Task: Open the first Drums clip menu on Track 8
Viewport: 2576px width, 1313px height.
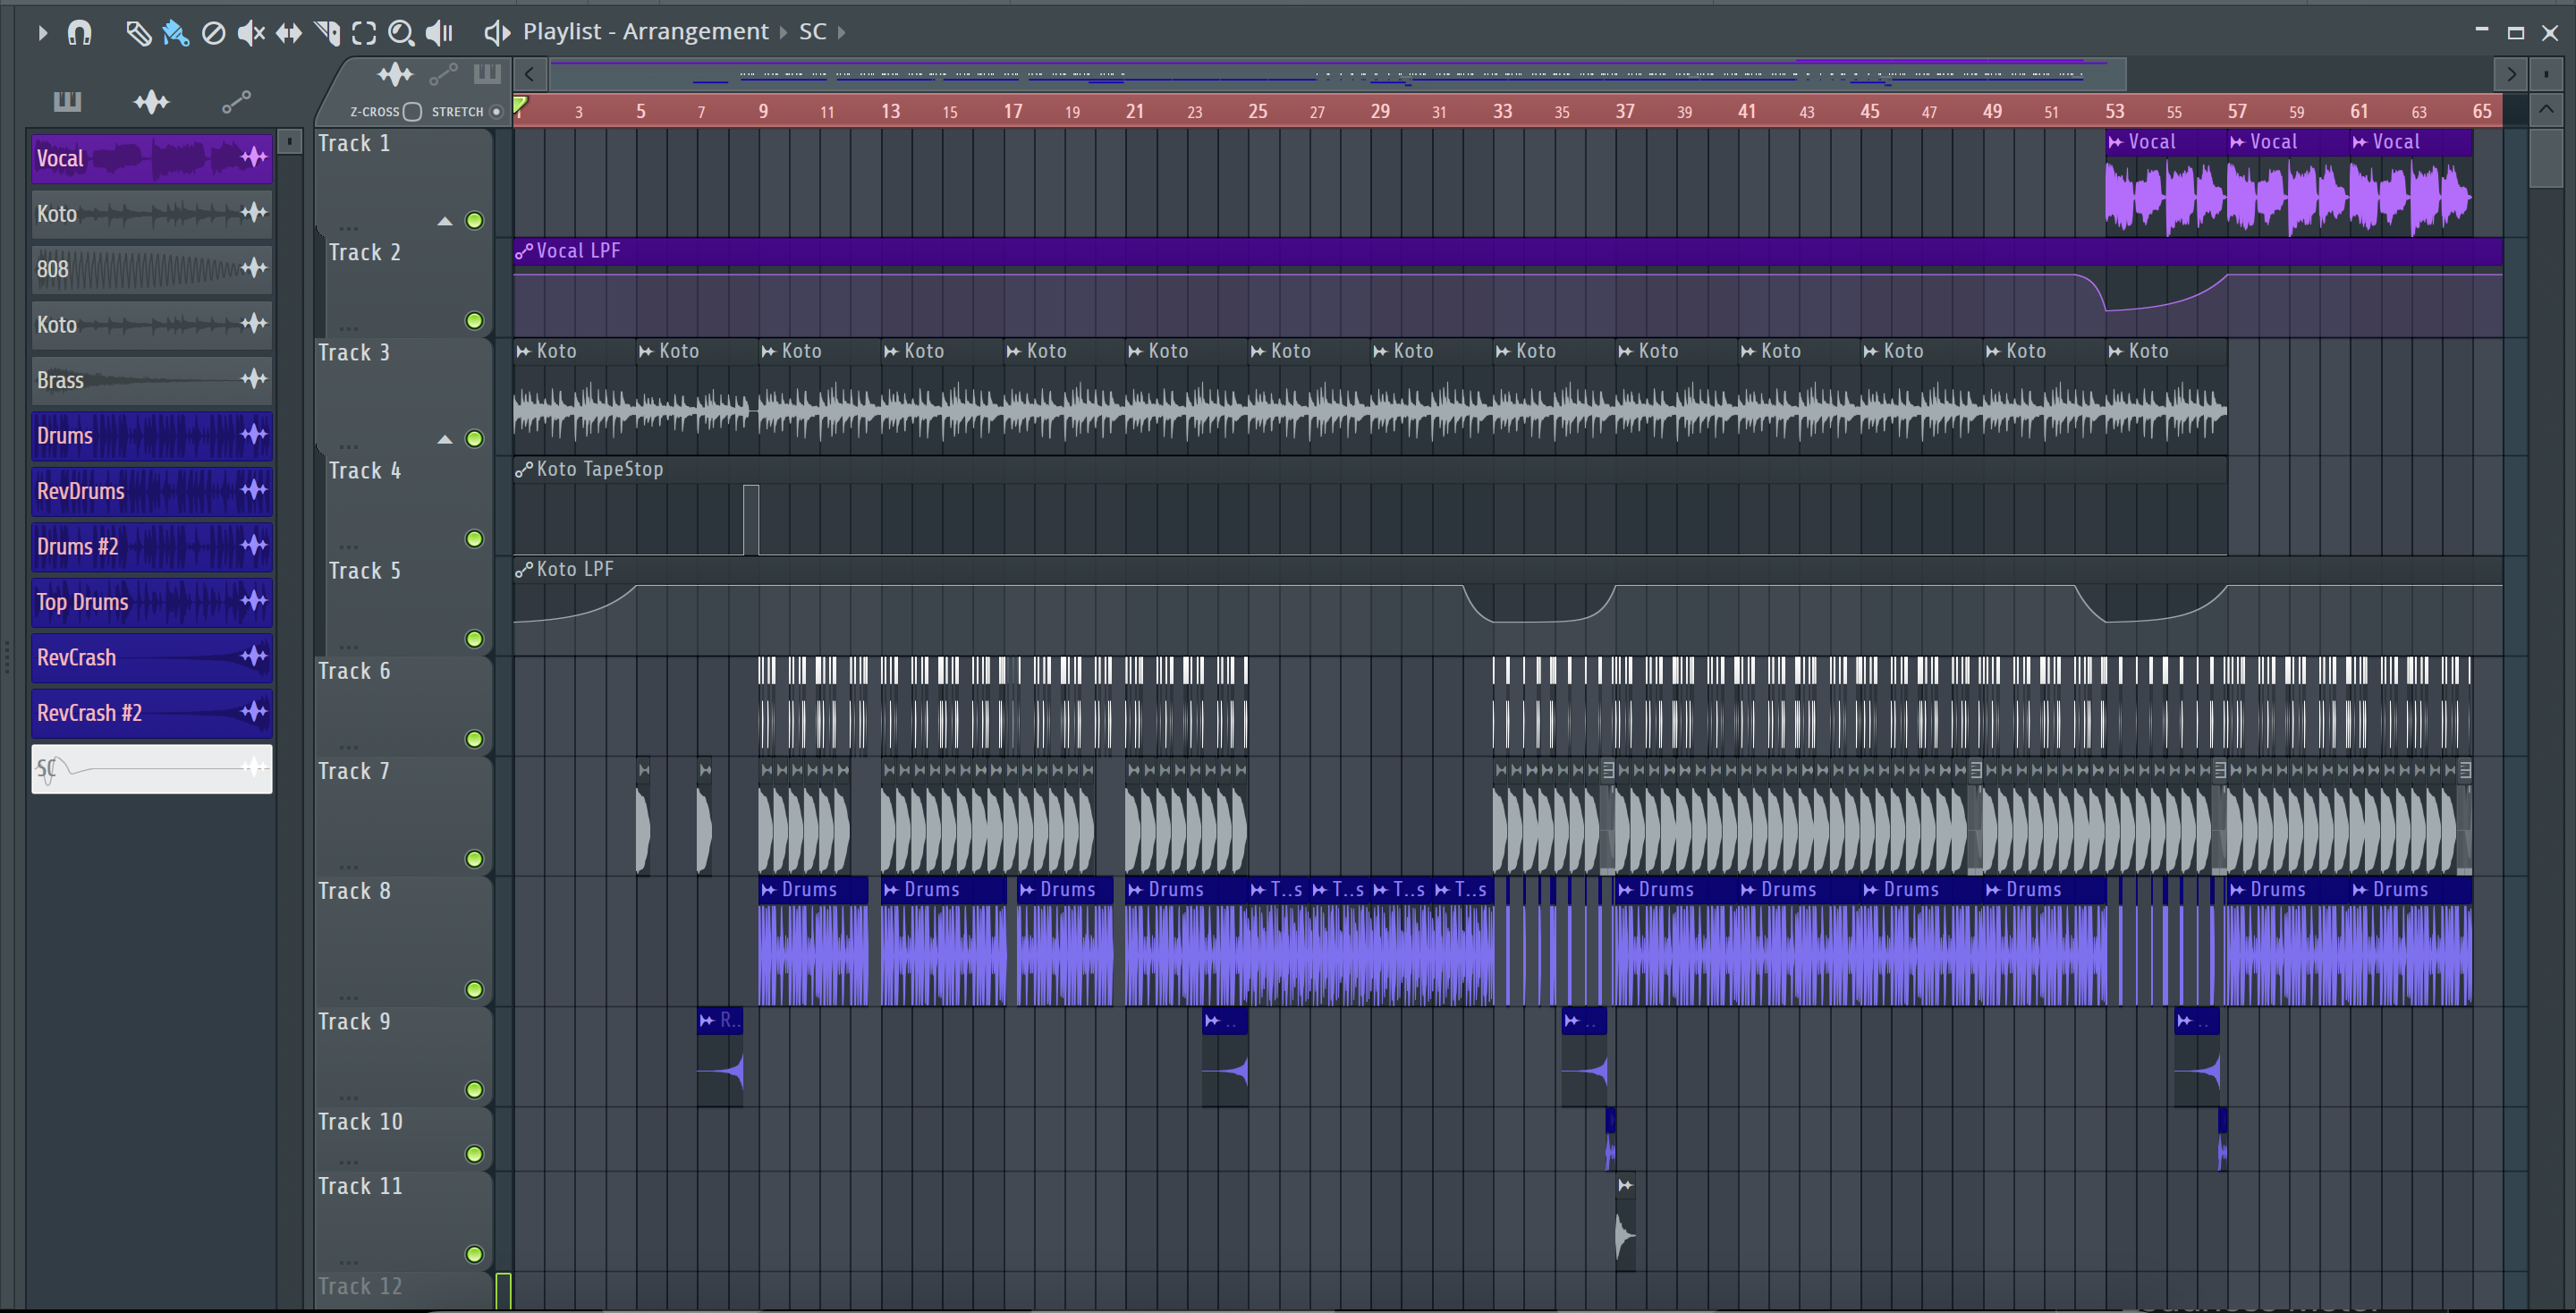Action: pyautogui.click(x=769, y=889)
